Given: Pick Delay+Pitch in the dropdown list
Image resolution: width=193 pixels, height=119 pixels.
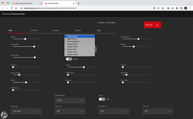Looking at the screenshot, I should pos(80,47).
